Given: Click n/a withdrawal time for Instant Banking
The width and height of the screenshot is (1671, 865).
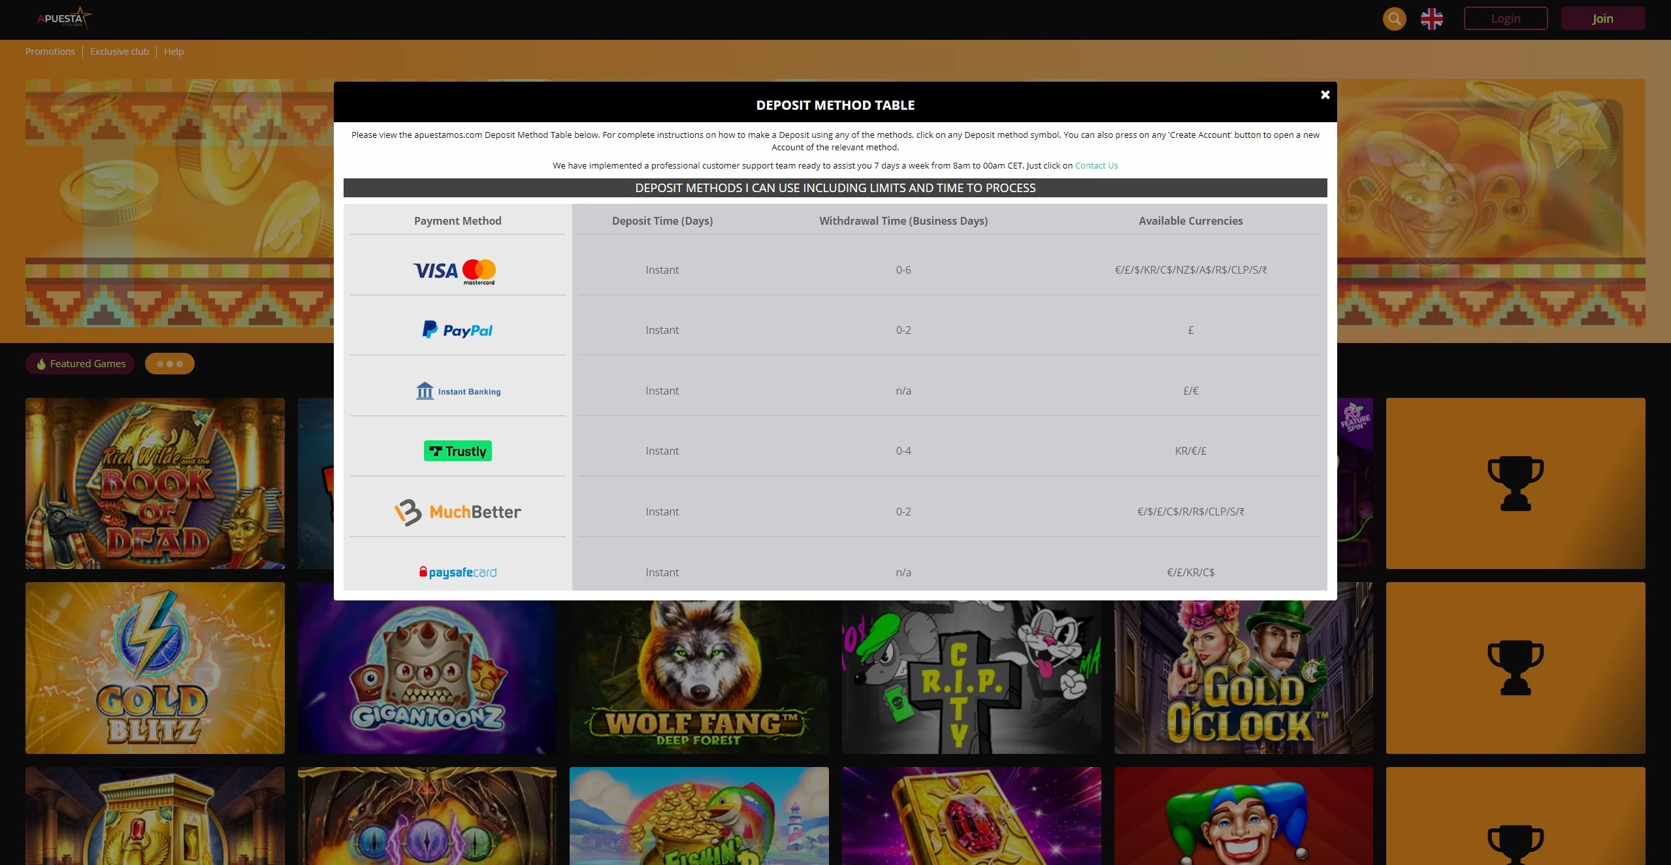Looking at the screenshot, I should (903, 391).
